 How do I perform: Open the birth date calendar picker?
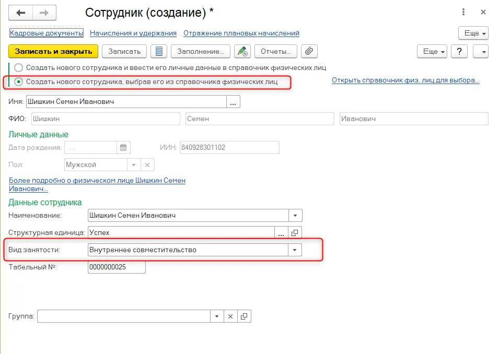coord(123,148)
